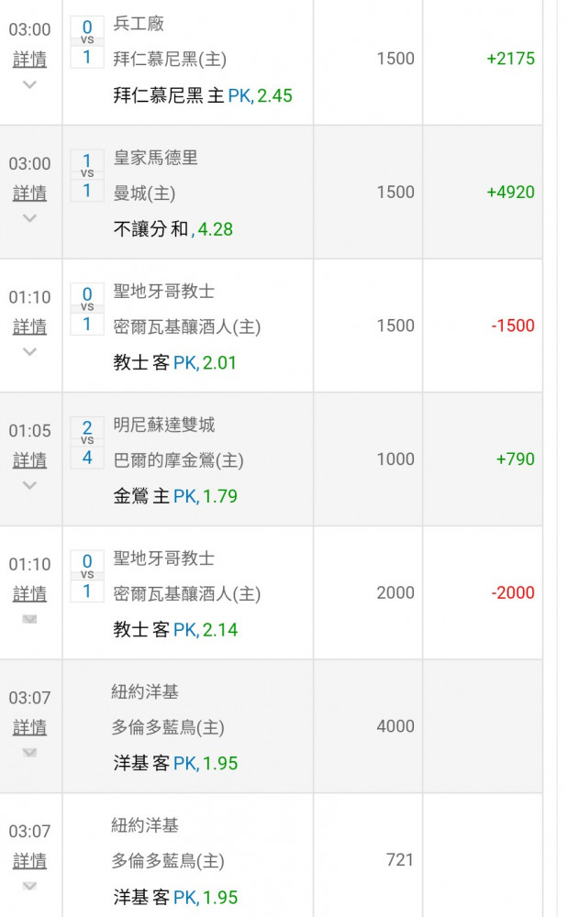Expand chevron under 皇家馬德里 match details
The height and width of the screenshot is (917, 579).
tap(29, 218)
